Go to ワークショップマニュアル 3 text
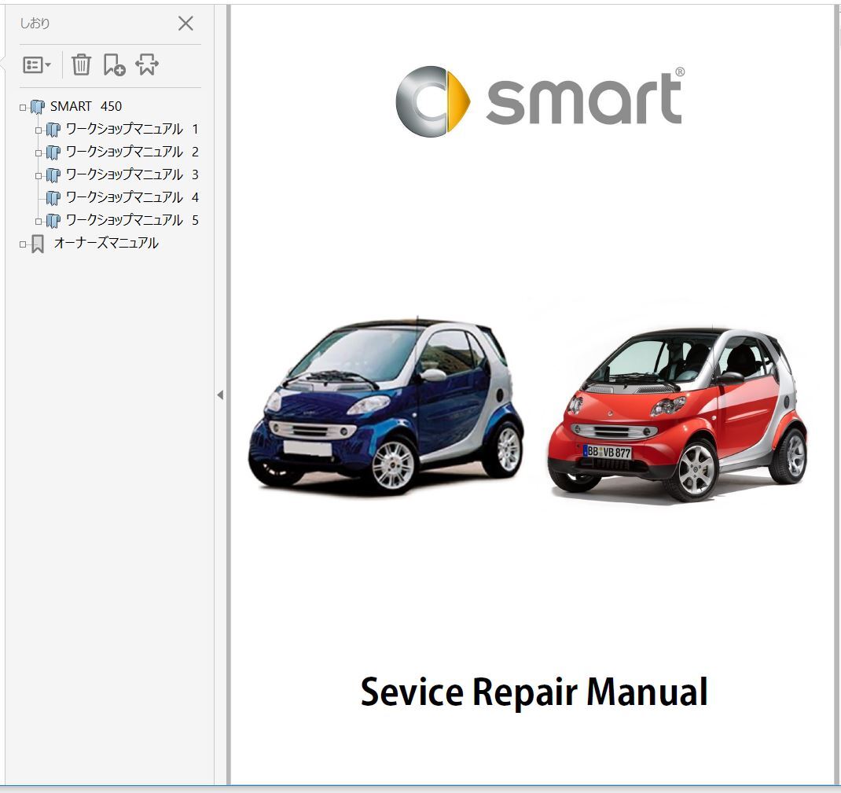Viewport: 841px width, 793px height. (132, 174)
